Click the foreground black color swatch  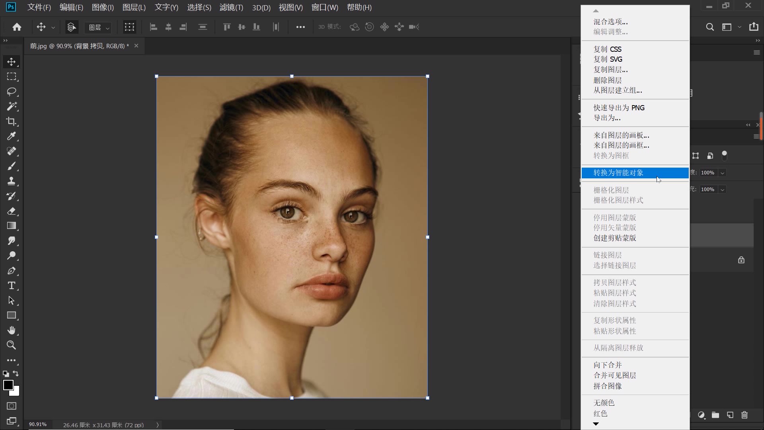(8, 385)
